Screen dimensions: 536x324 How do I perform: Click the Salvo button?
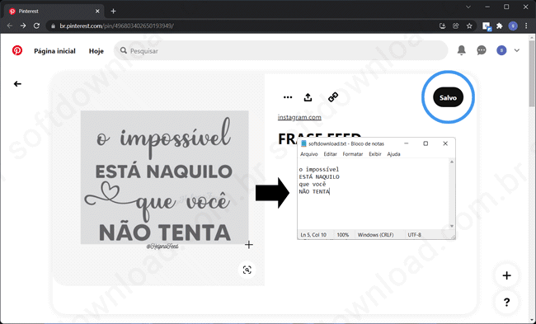(x=448, y=97)
